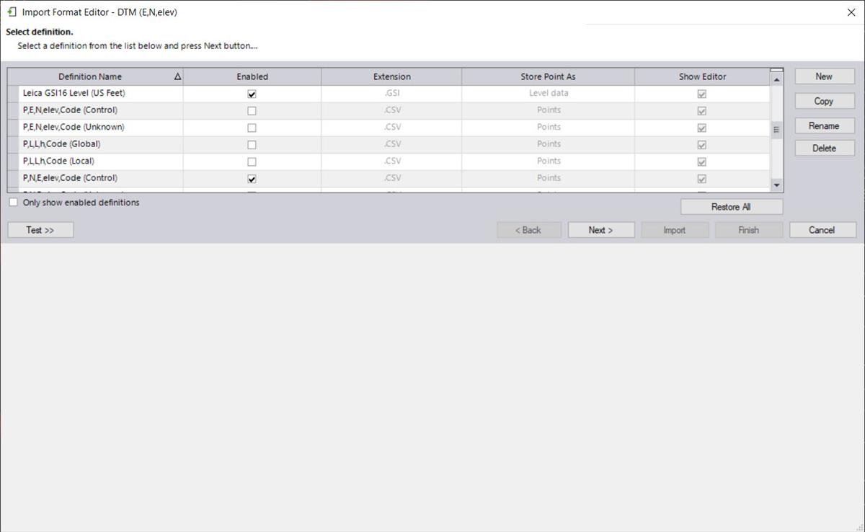Select the P,L,L,h,Code (Local) row
Image resolution: width=865 pixels, height=532 pixels.
pyautogui.click(x=90, y=161)
